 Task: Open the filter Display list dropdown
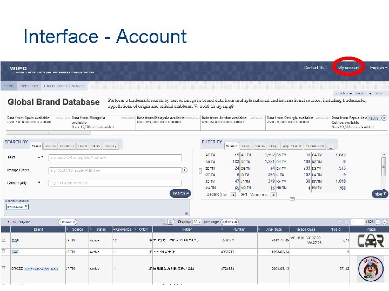(x=228, y=194)
